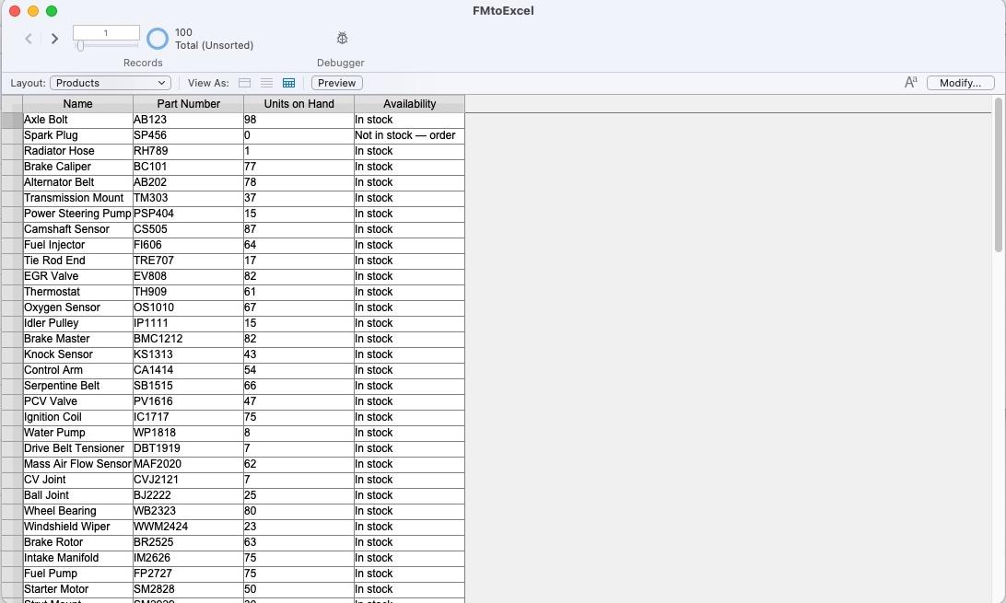Go to the next record arrow

(x=54, y=39)
